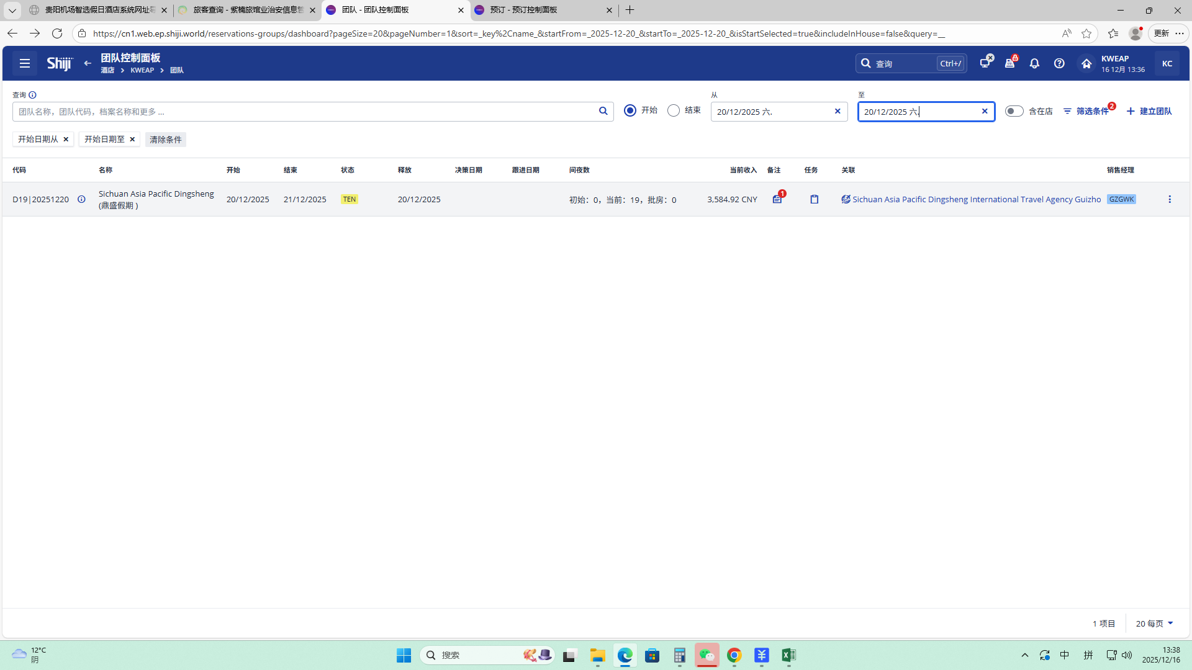1192x670 pixels.
Task: Click the magnifier search icon in query field
Action: (x=603, y=111)
